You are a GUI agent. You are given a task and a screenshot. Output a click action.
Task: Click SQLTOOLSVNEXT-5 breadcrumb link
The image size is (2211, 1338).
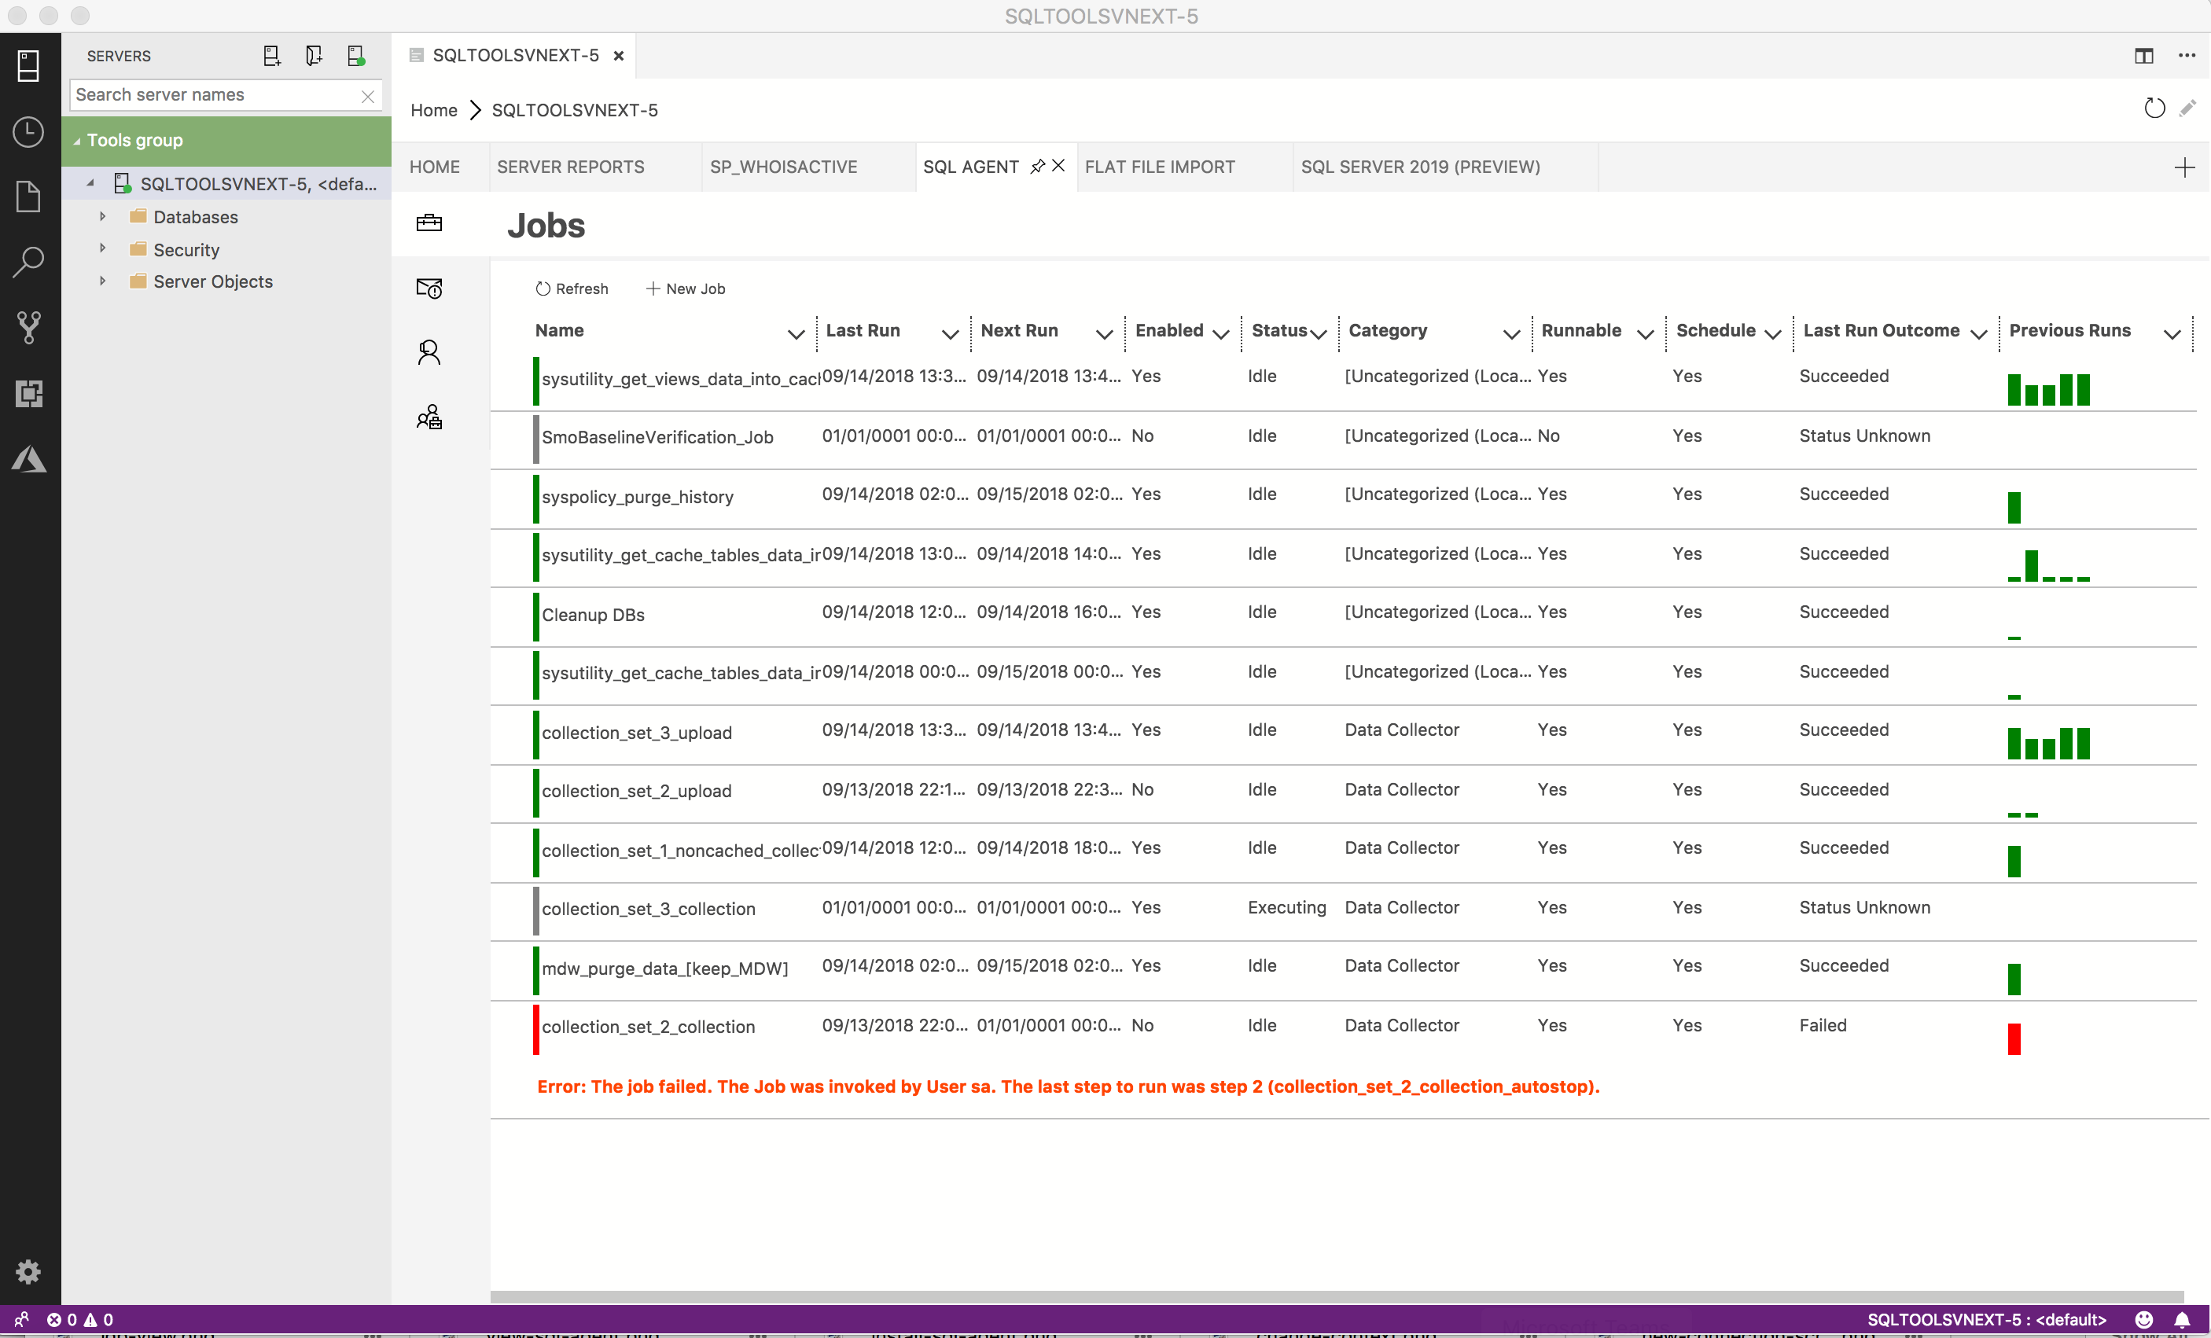click(x=575, y=111)
